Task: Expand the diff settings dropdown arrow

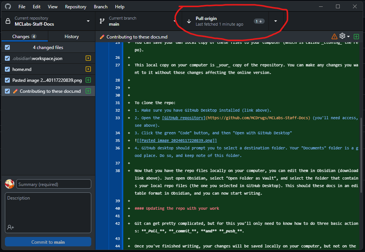Action: click(x=348, y=37)
